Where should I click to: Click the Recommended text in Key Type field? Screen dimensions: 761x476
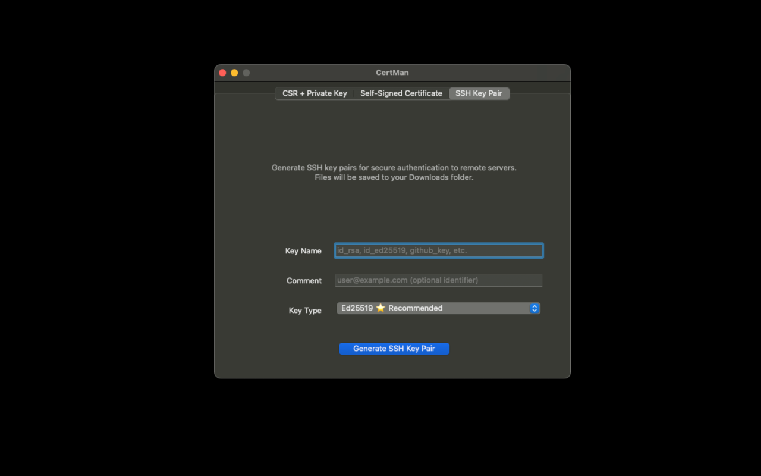point(416,308)
